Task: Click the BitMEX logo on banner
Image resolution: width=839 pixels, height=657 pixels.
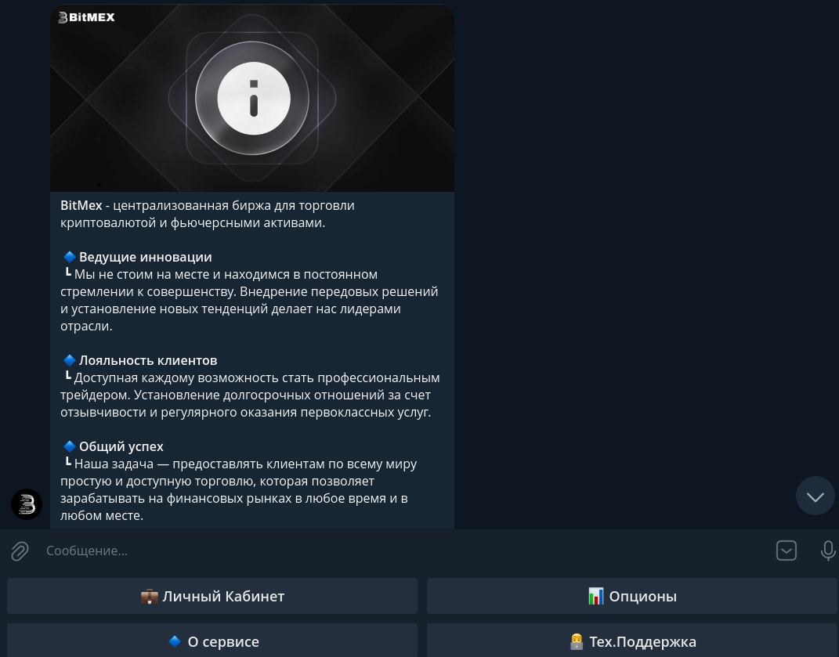Action: [86, 18]
